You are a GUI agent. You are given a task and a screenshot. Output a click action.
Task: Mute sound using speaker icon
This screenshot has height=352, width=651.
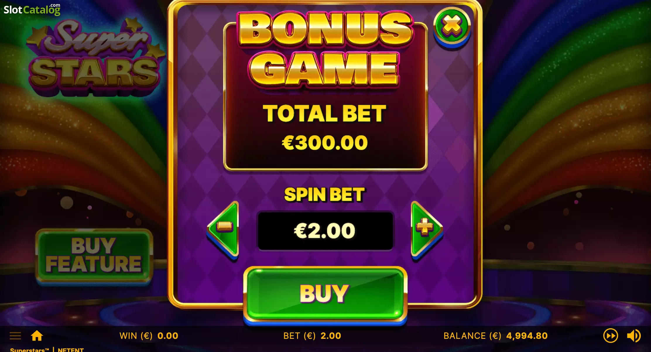(x=634, y=336)
